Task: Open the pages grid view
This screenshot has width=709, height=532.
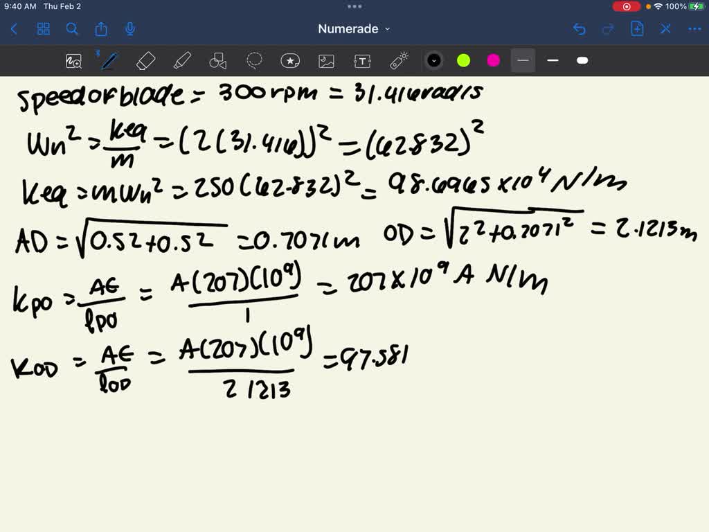Action: coord(43,29)
